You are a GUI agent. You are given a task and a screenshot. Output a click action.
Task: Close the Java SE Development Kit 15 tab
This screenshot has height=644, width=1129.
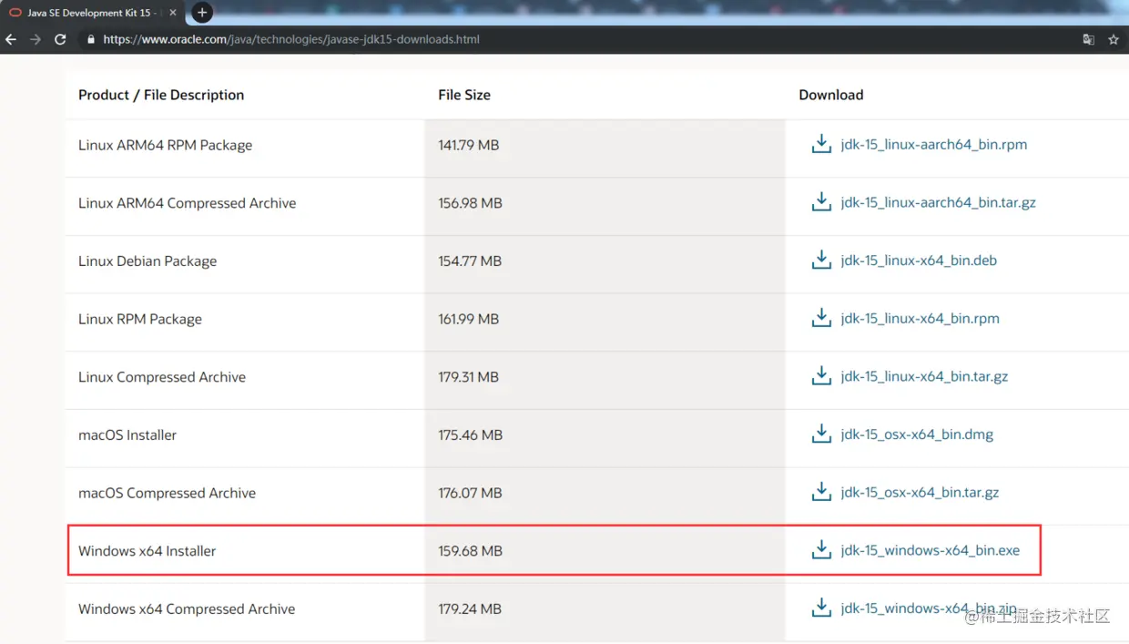173,13
